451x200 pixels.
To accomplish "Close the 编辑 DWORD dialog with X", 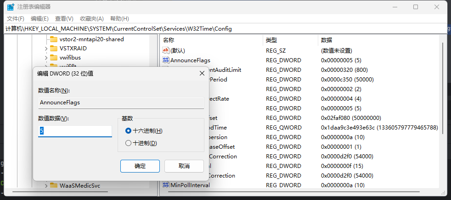I will click(x=202, y=73).
